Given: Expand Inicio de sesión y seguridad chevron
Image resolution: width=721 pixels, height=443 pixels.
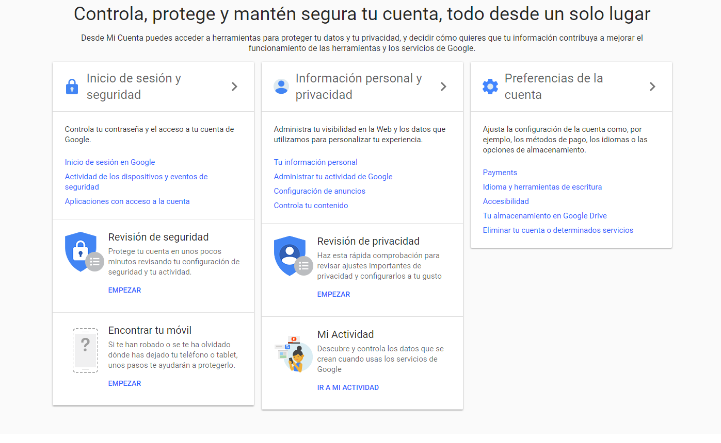Looking at the screenshot, I should (234, 87).
